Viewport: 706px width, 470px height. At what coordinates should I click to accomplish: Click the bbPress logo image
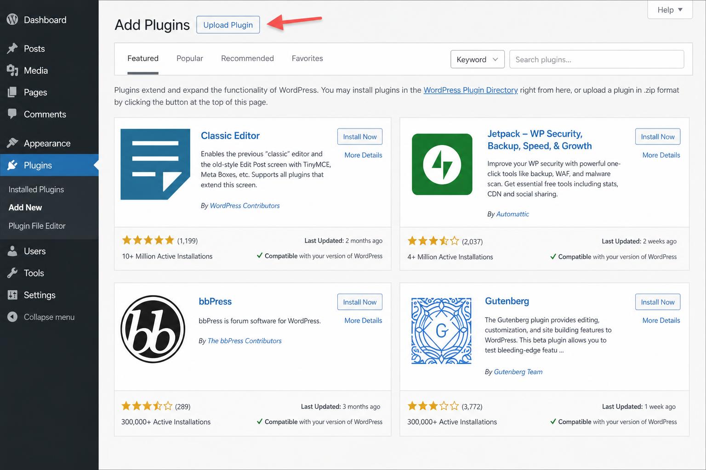pyautogui.click(x=153, y=329)
